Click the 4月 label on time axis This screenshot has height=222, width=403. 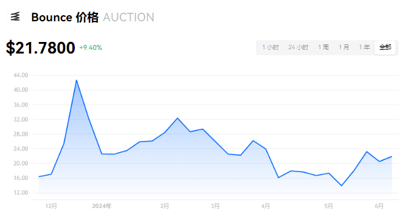pyautogui.click(x=266, y=206)
